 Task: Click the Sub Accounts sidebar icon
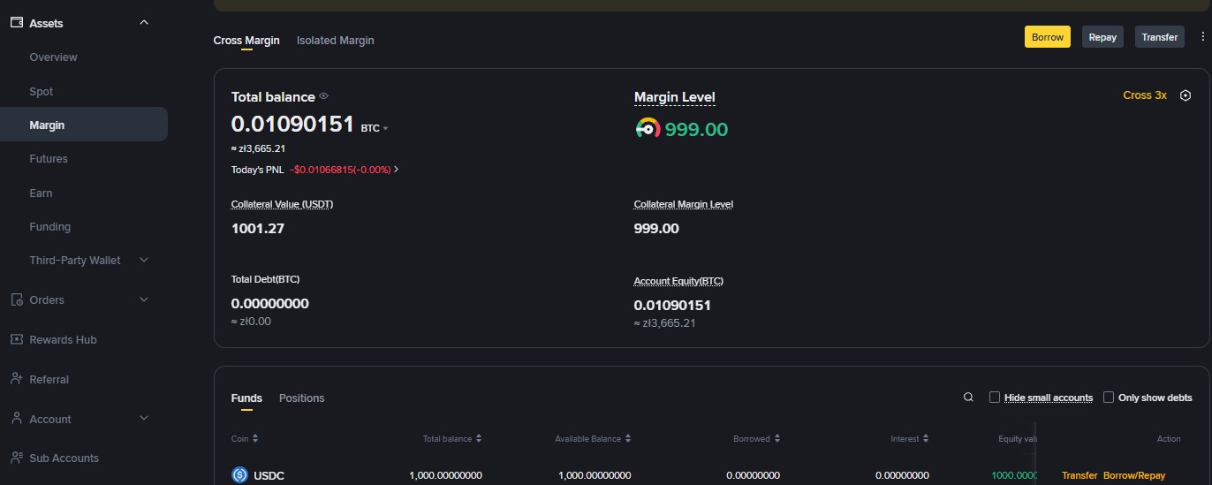pyautogui.click(x=16, y=458)
